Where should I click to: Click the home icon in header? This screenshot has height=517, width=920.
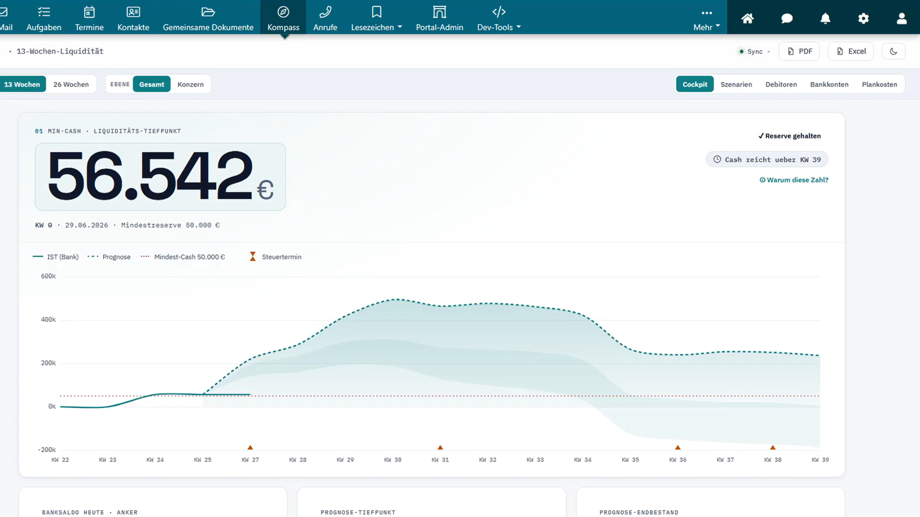click(x=747, y=18)
